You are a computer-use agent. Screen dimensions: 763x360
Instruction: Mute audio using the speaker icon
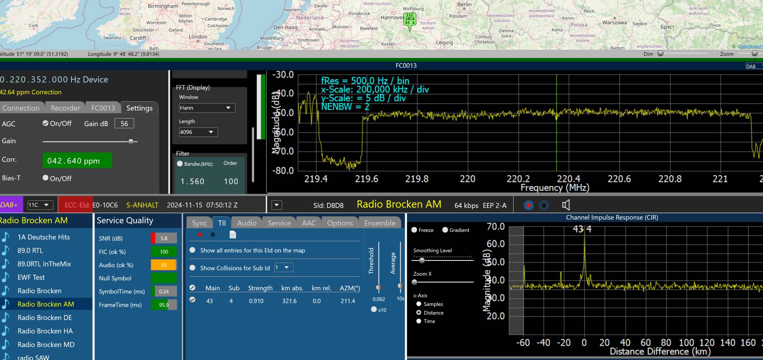pos(566,205)
